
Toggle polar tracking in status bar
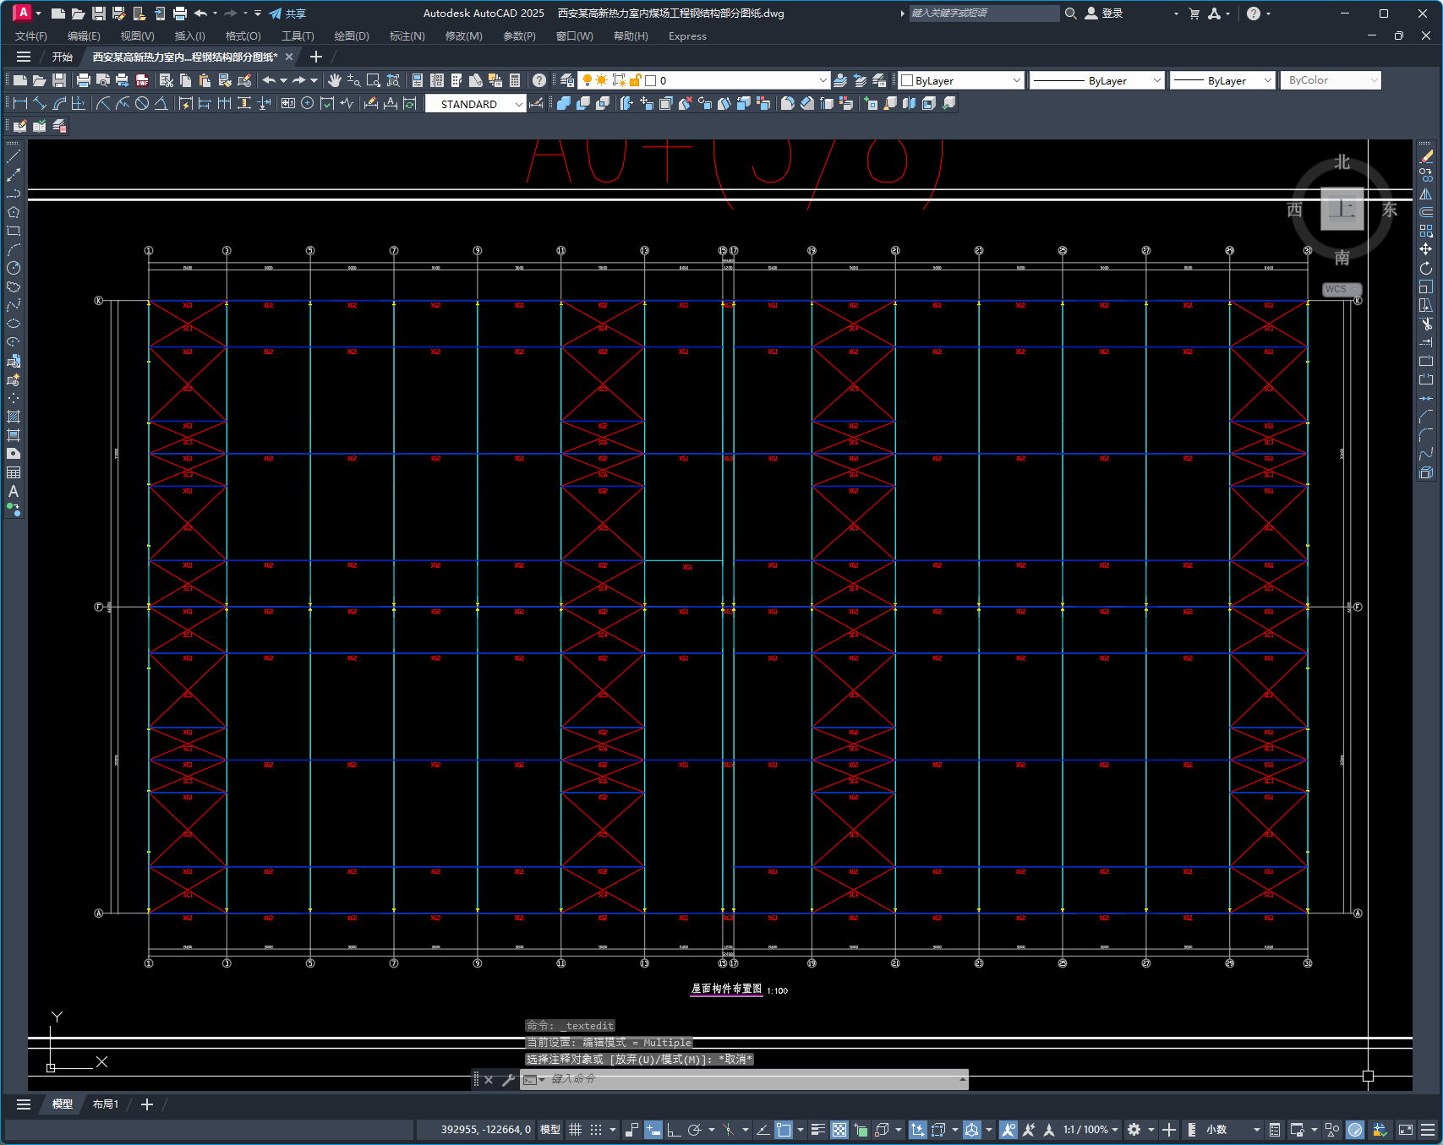[695, 1130]
